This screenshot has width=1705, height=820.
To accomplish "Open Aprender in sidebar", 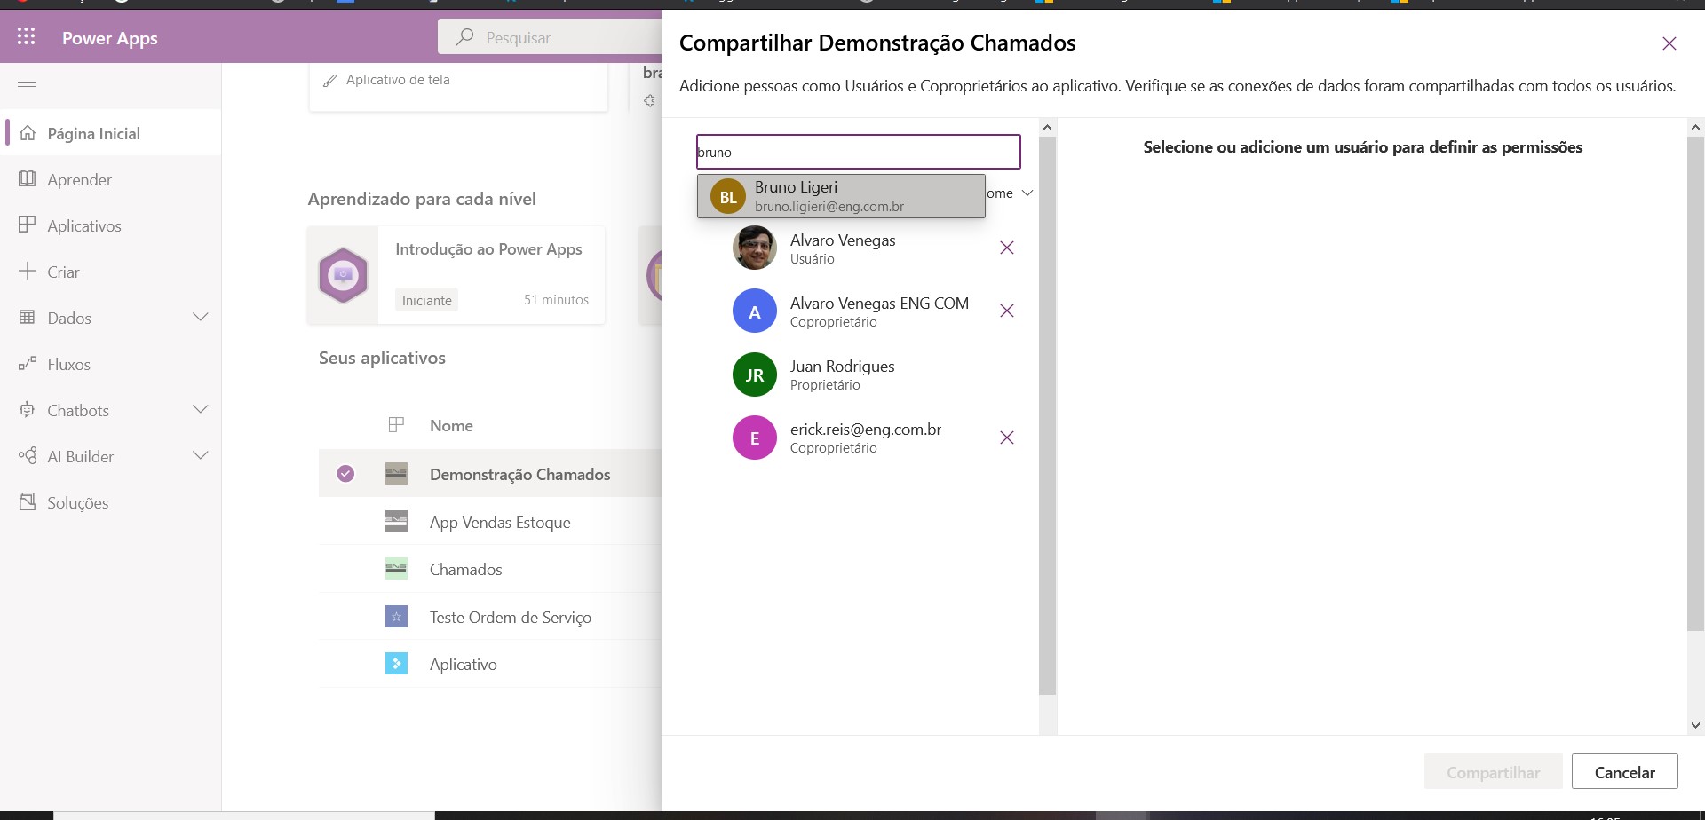I will tap(110, 179).
